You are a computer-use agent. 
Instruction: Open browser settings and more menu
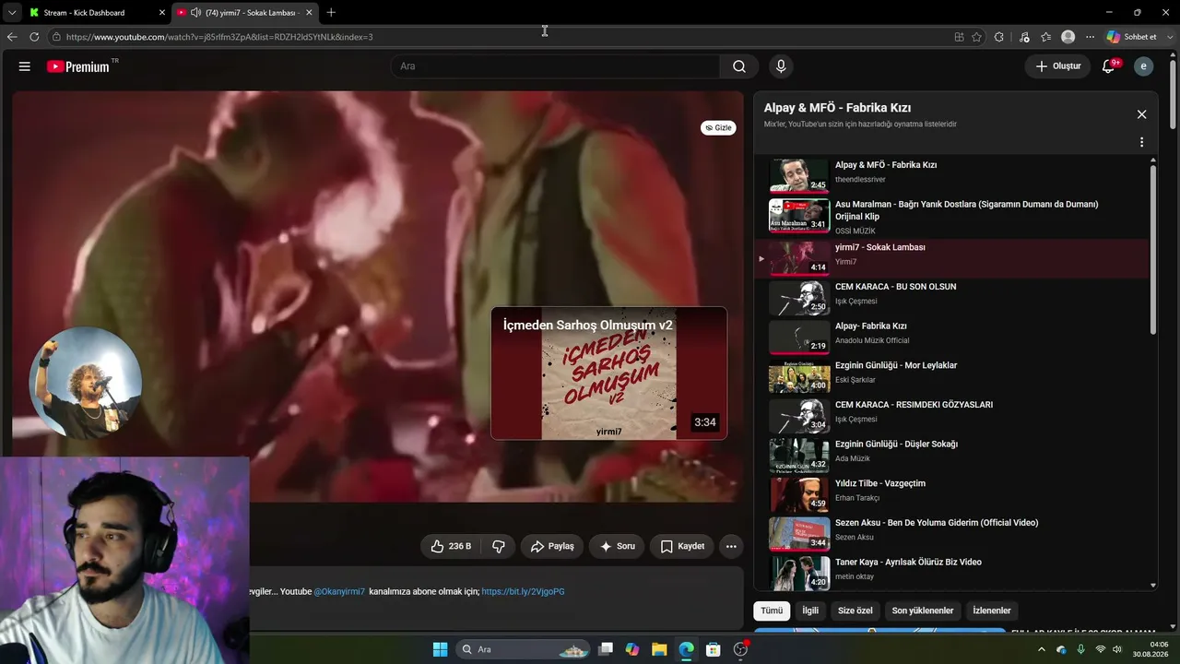point(1090,37)
